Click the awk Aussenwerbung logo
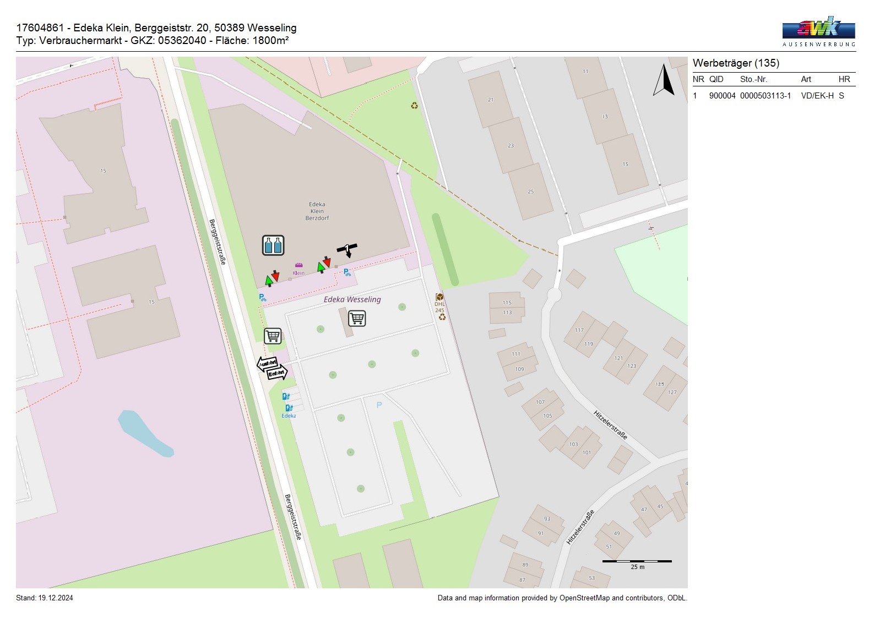Viewport: 874px width, 618px height. point(818,31)
